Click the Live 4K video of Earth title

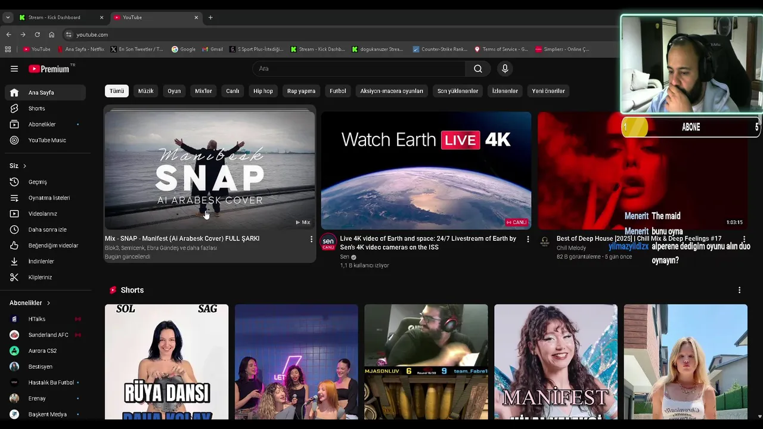point(428,243)
